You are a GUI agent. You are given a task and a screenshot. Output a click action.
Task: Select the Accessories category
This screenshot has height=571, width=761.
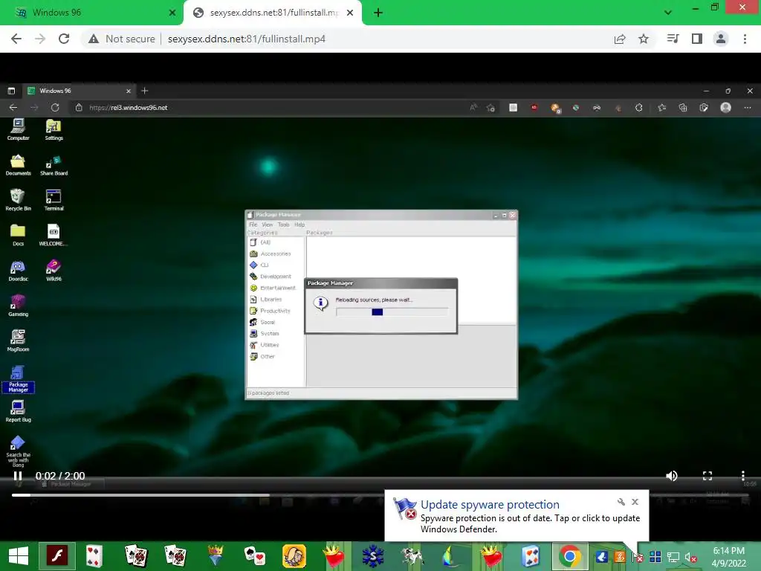(x=271, y=254)
